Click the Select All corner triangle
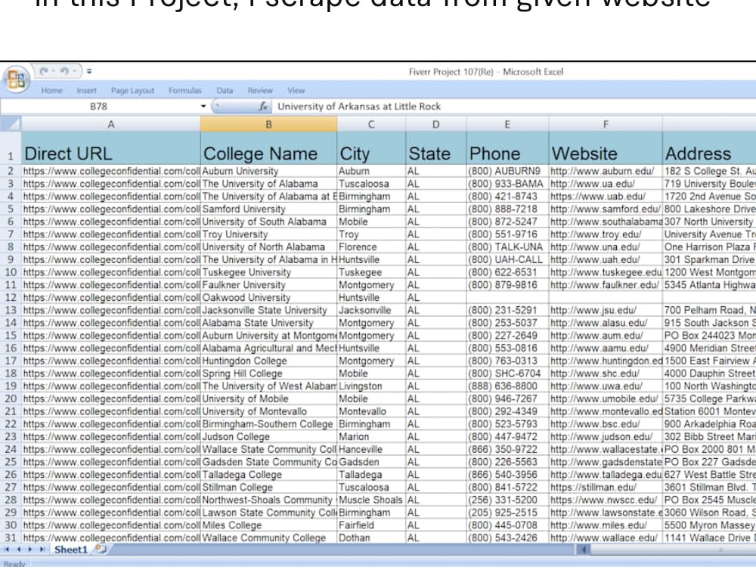The width and height of the screenshot is (756, 567). (x=10, y=125)
